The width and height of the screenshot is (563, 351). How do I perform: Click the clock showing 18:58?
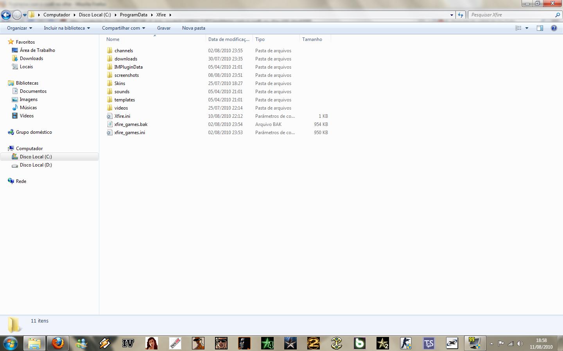point(541,340)
